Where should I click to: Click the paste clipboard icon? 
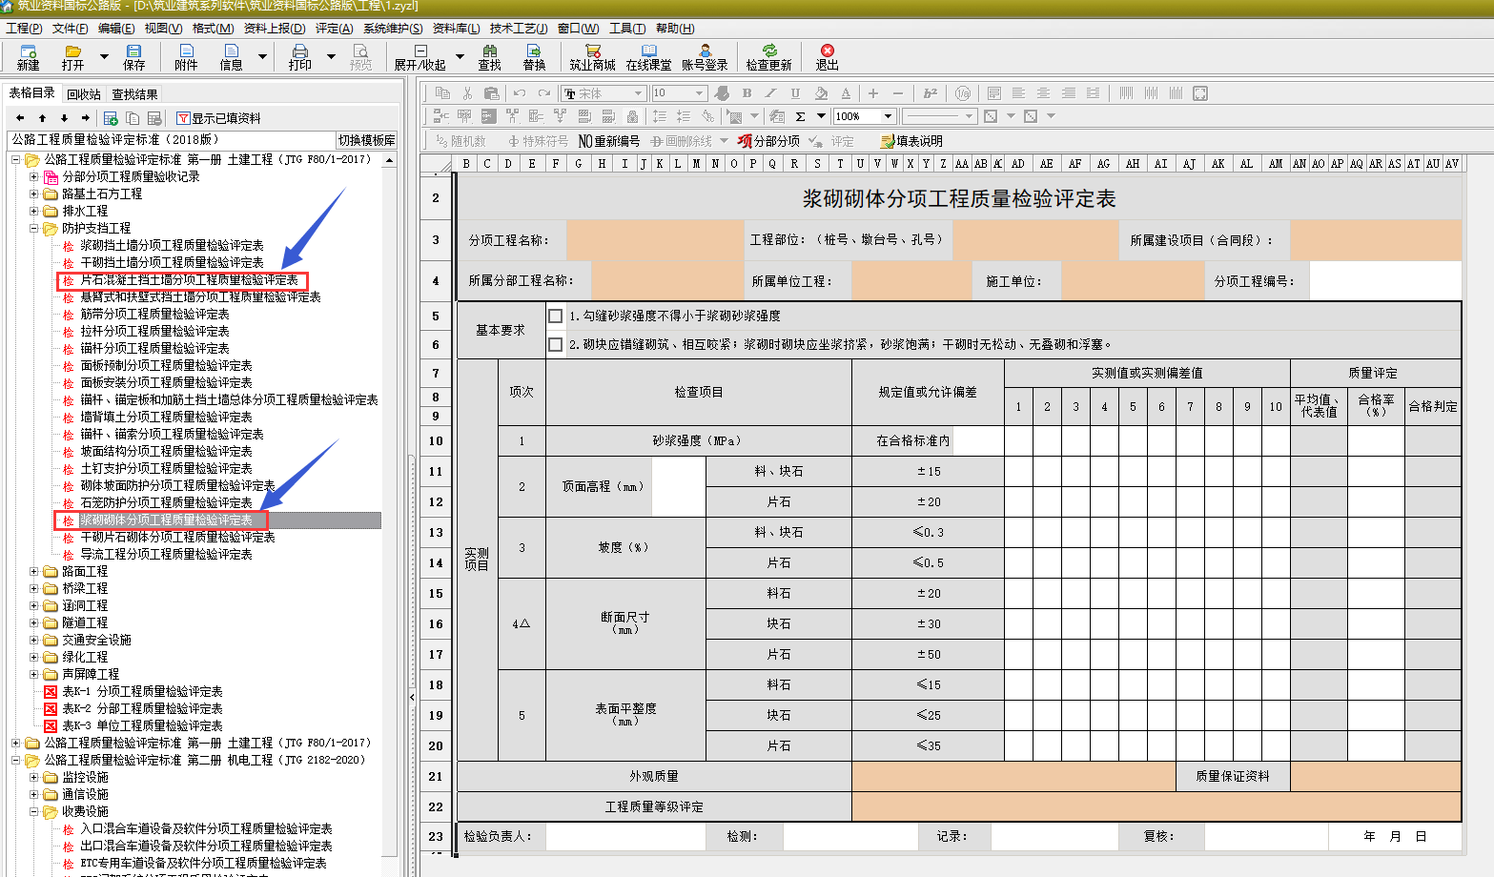point(492,93)
